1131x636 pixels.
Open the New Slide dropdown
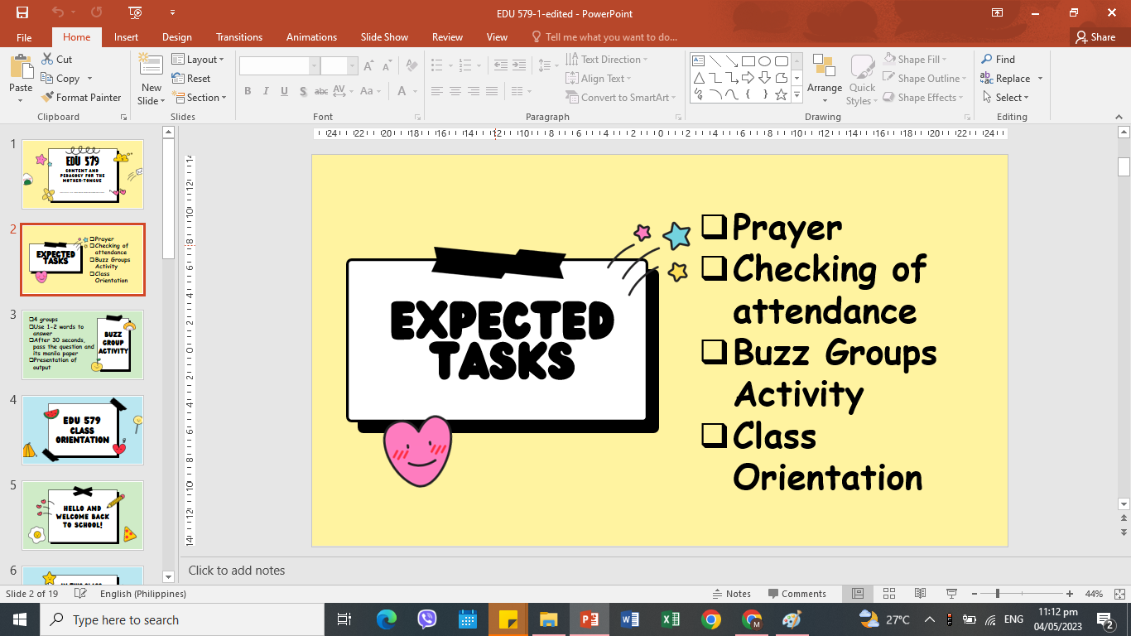(152, 95)
